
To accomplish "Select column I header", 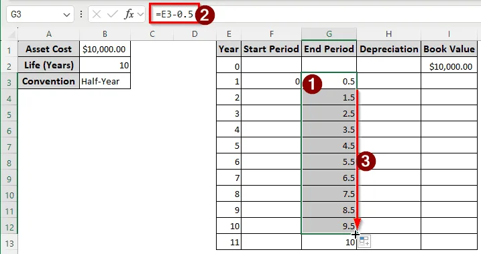I will coord(449,34).
